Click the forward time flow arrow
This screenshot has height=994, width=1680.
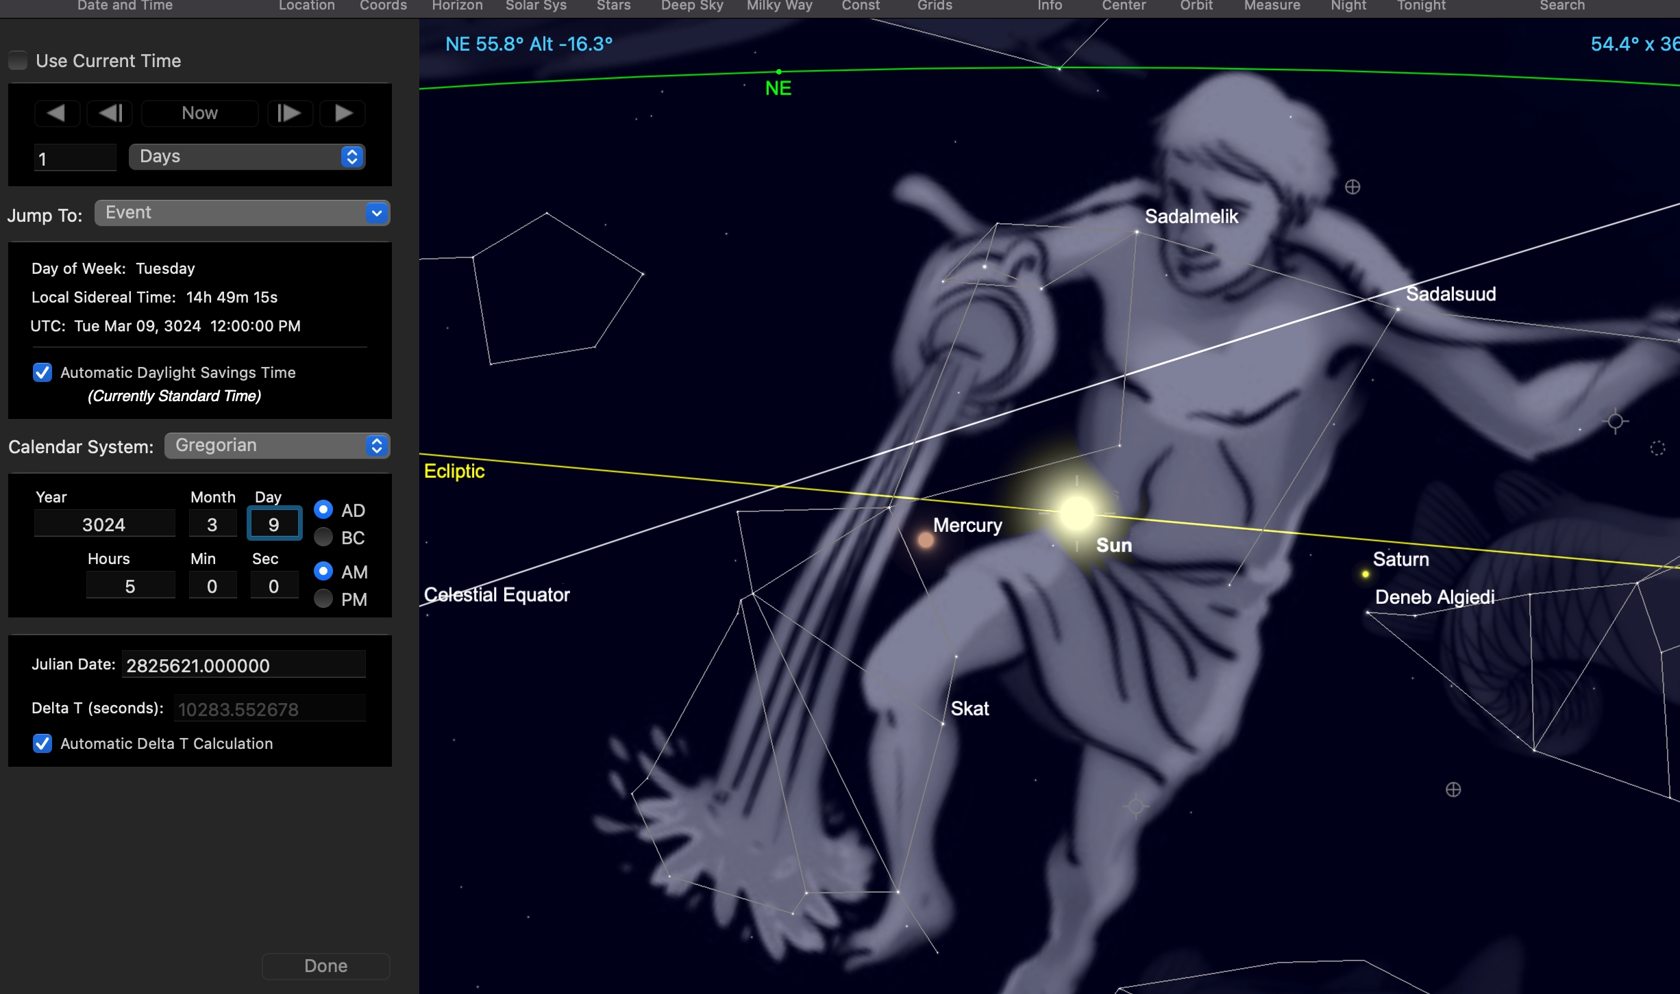click(x=344, y=113)
